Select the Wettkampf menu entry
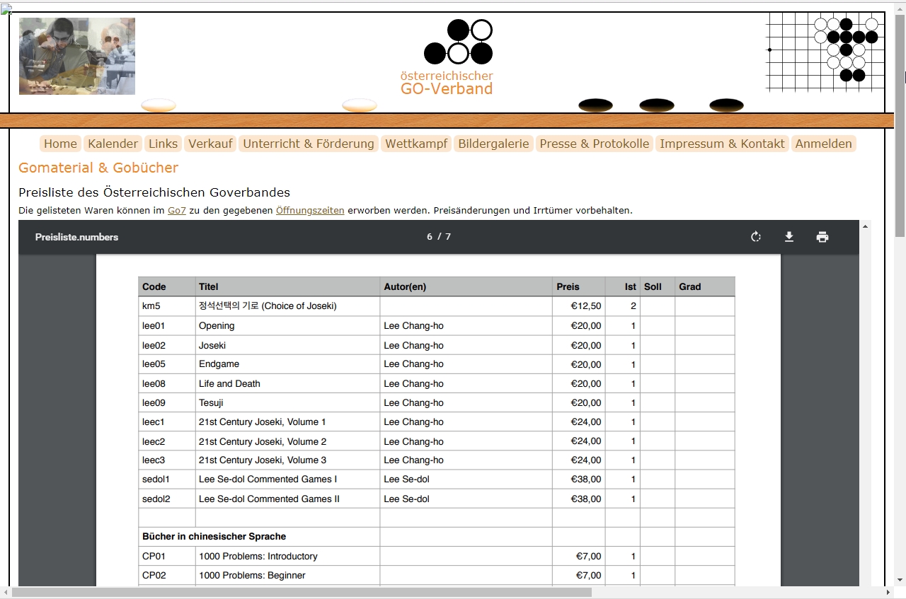The height and width of the screenshot is (599, 906). pyautogui.click(x=416, y=144)
